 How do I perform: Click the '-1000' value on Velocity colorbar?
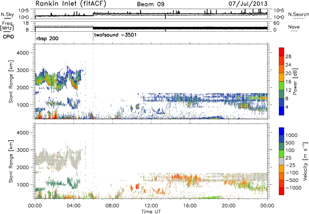point(294,188)
